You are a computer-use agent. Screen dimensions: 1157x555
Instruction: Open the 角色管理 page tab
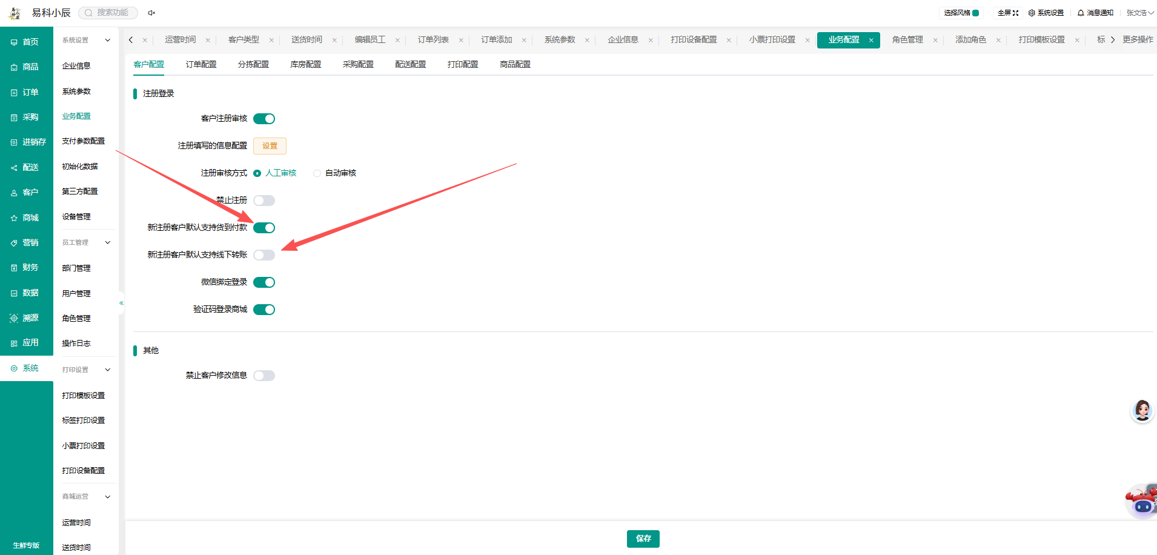907,40
